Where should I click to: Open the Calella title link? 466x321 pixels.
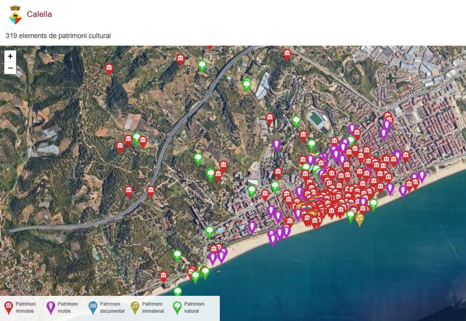[x=39, y=14]
